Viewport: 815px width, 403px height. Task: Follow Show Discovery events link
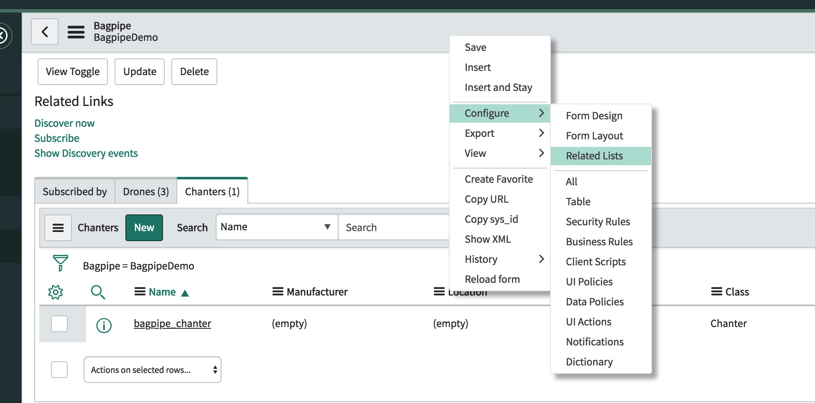86,153
